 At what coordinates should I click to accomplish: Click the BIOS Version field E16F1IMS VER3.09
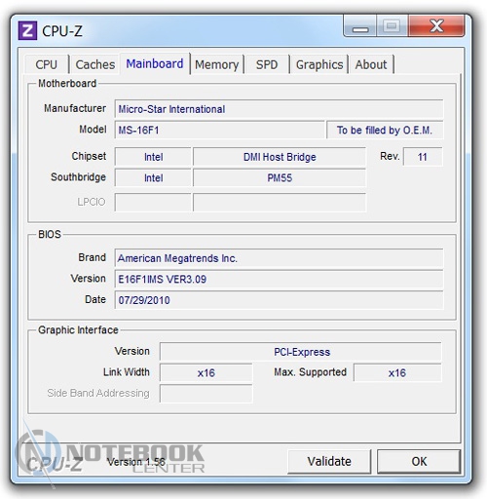tap(279, 279)
